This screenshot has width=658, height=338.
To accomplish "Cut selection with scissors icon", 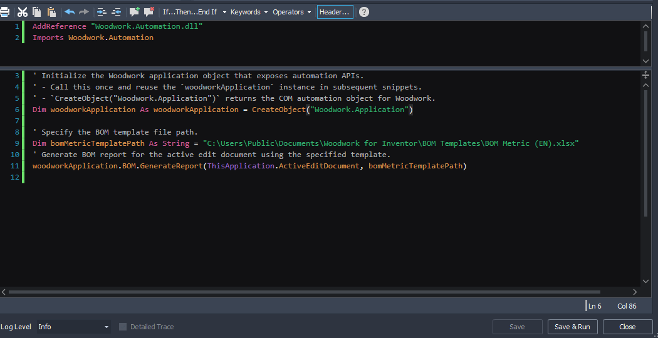I will 22,12.
